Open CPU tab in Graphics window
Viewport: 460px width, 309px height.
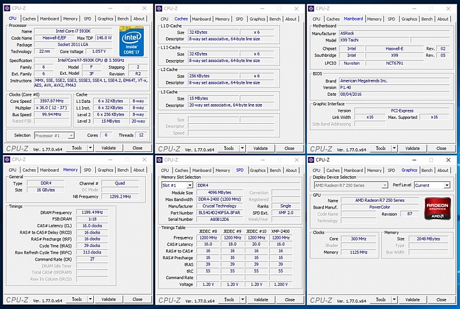point(316,170)
